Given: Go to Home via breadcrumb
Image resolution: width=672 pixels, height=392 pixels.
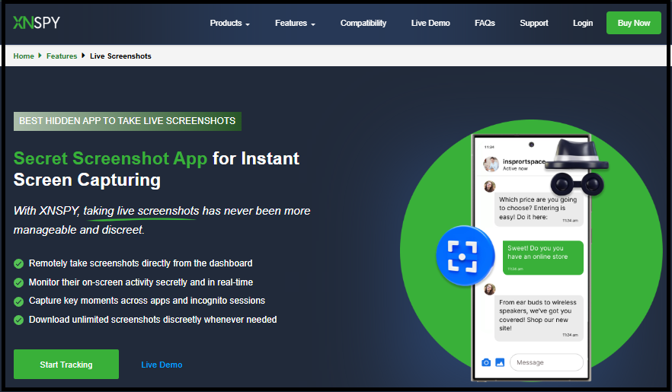Looking at the screenshot, I should 24,56.
